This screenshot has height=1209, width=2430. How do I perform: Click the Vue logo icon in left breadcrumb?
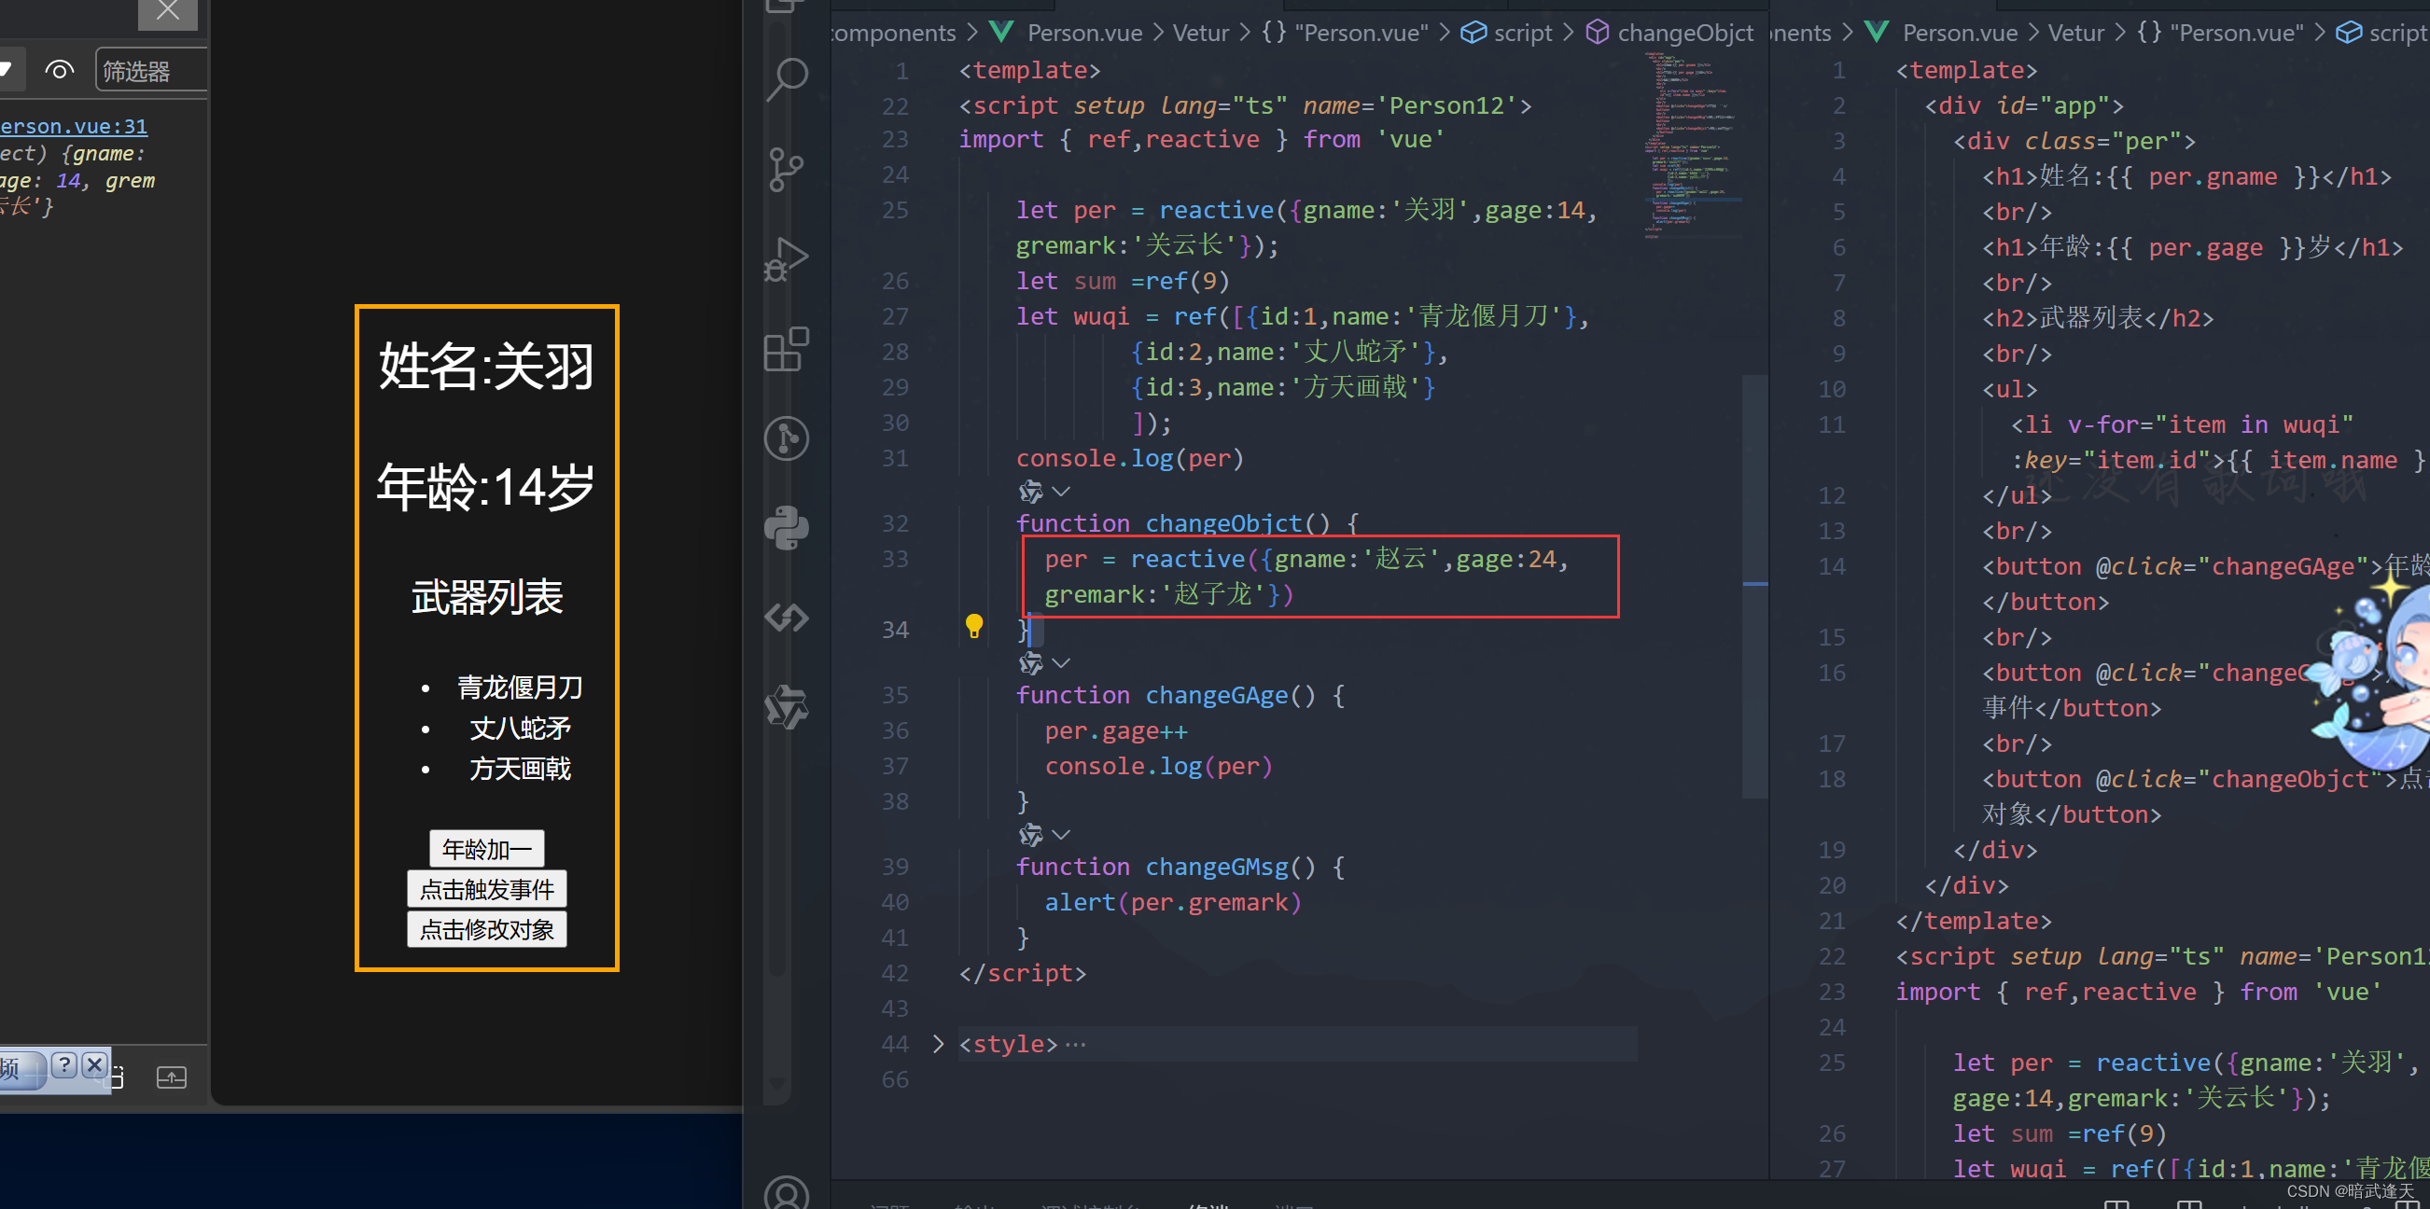[1001, 32]
